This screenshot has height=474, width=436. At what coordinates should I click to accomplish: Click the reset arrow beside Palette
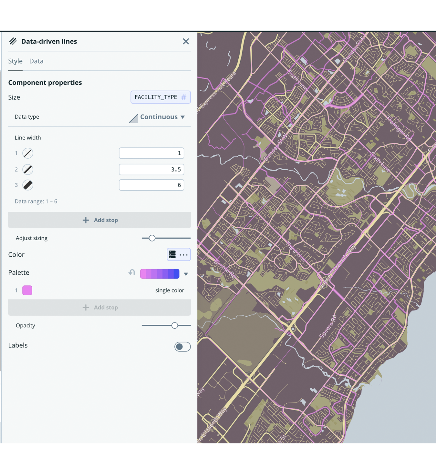point(131,272)
